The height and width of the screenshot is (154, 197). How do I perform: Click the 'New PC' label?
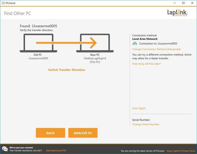pyautogui.click(x=95, y=55)
